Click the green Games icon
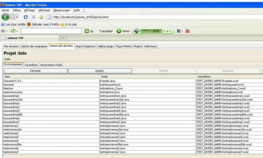Viewport: 263px width, 158px height. click(x=119, y=31)
